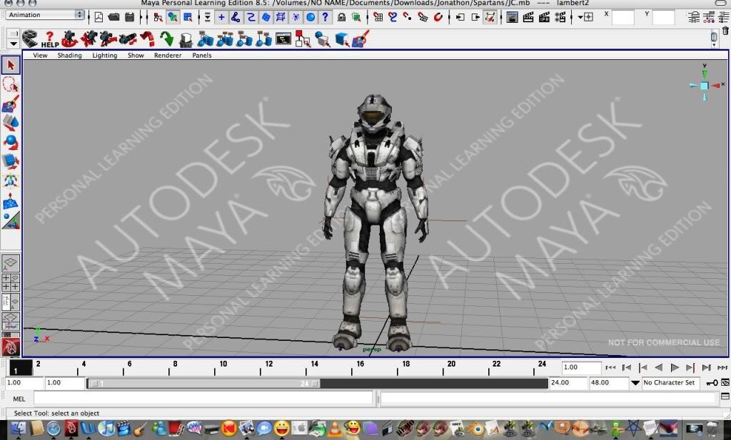
Task: Open Finder from the Dock
Action: (x=18, y=429)
